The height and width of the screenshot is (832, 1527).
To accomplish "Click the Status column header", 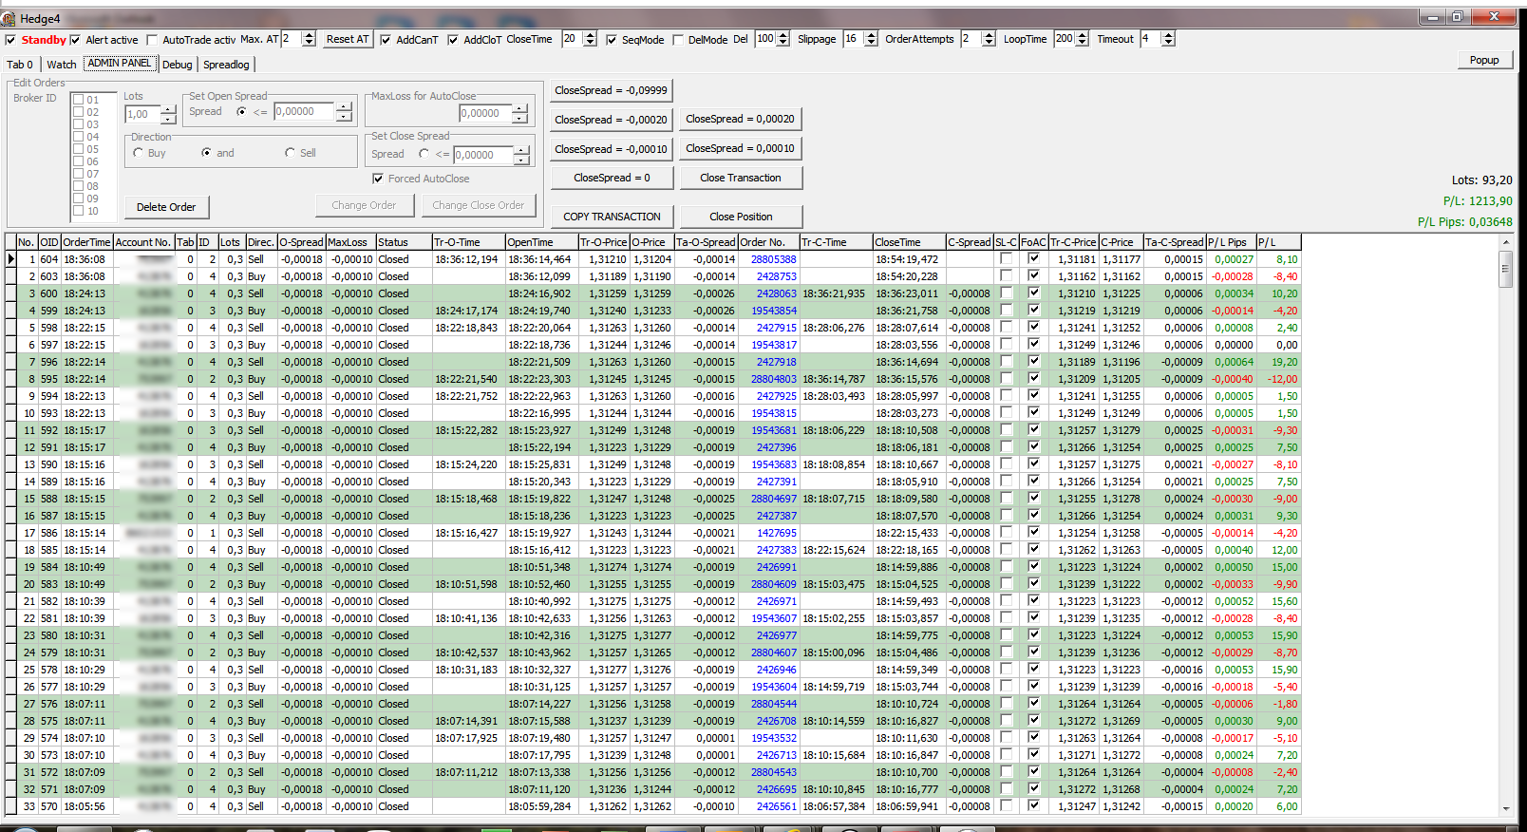I will tap(404, 242).
